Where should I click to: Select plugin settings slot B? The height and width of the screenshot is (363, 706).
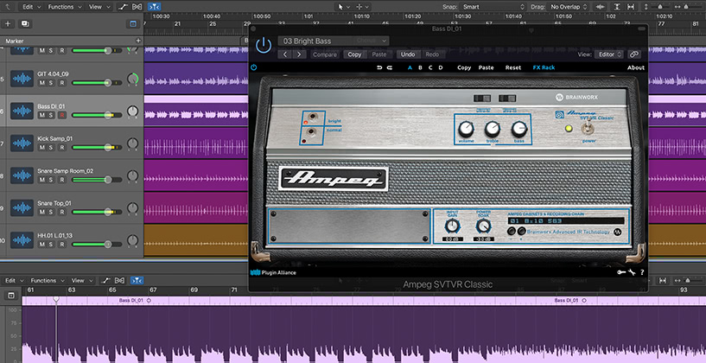click(x=420, y=67)
